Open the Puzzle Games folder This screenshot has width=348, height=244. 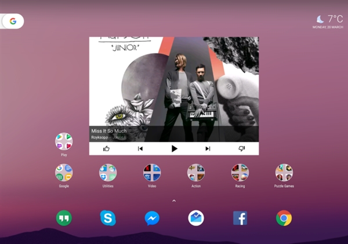(284, 172)
